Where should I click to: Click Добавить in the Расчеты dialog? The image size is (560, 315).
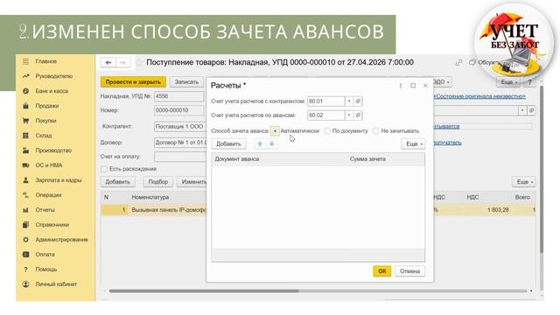[x=228, y=143]
